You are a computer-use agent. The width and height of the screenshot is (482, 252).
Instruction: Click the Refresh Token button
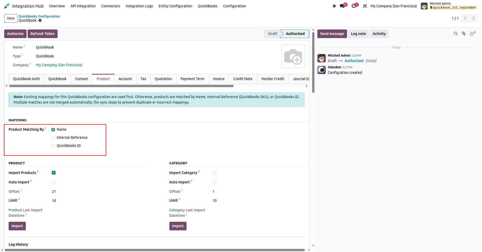point(42,34)
